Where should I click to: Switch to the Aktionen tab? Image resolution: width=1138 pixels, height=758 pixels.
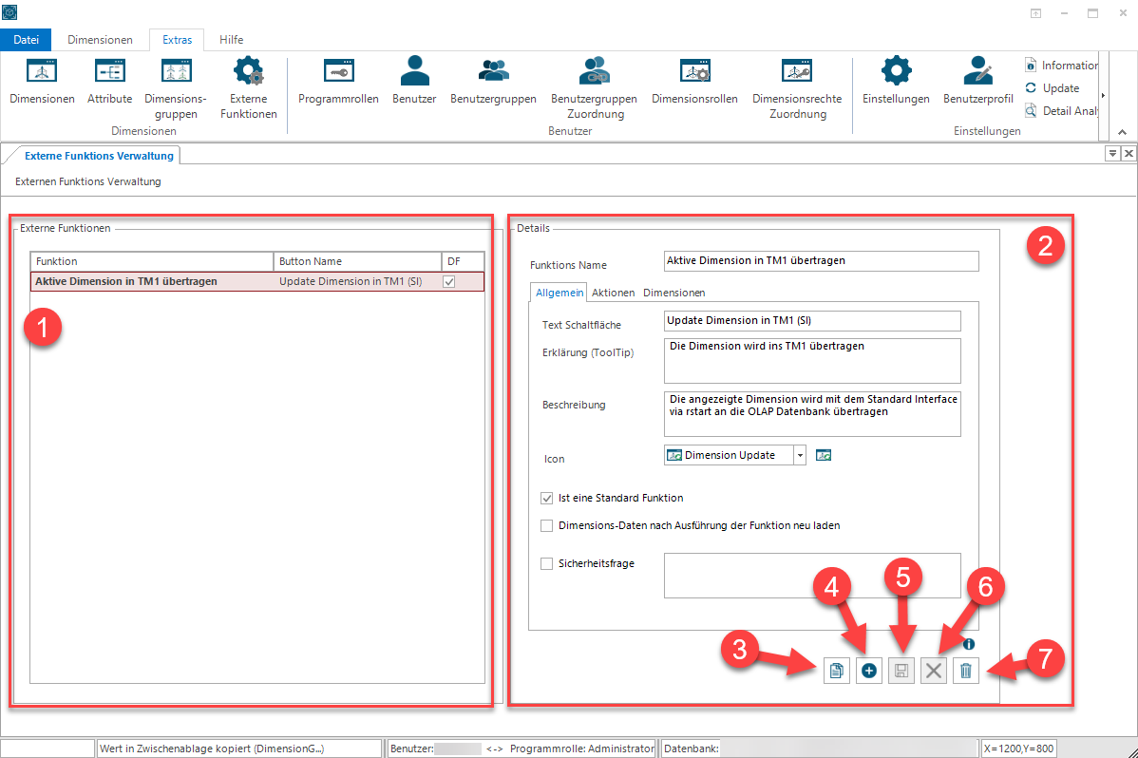point(613,293)
